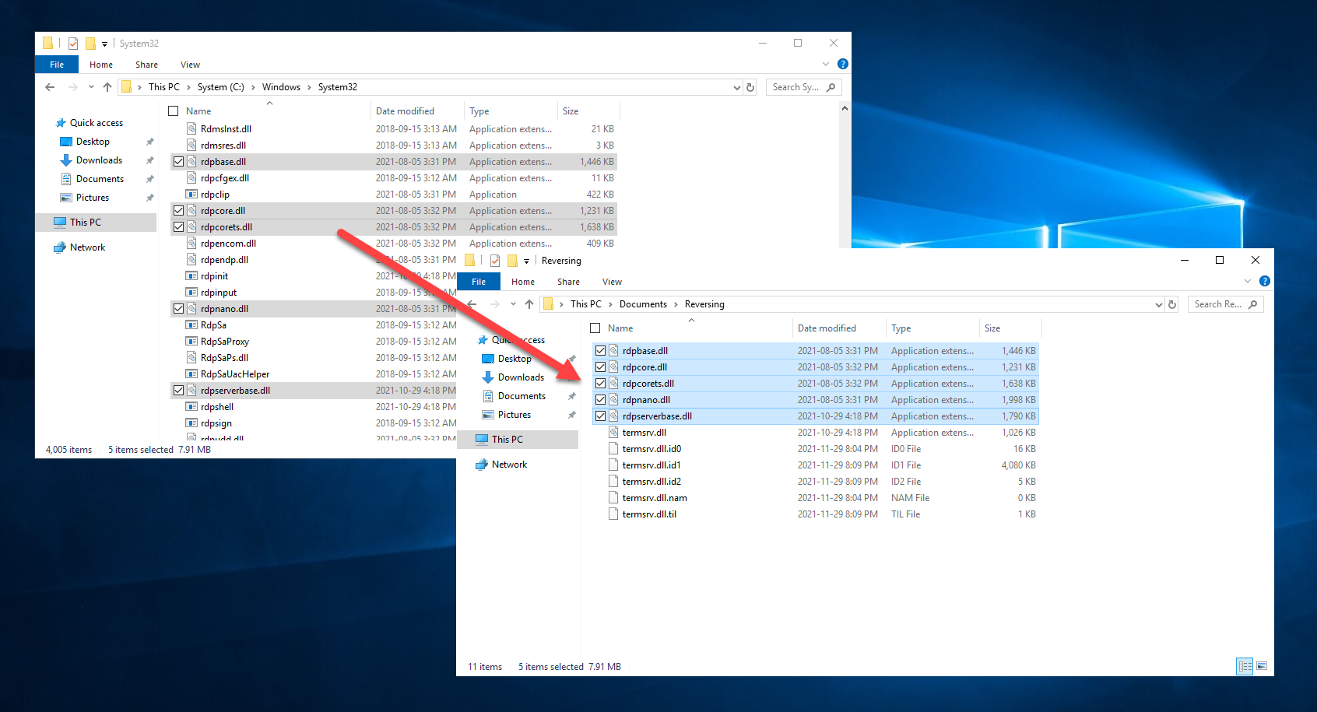Screen dimensions: 1317x712
Task: Switch Reversing window to large icons view
Action: 1262,666
